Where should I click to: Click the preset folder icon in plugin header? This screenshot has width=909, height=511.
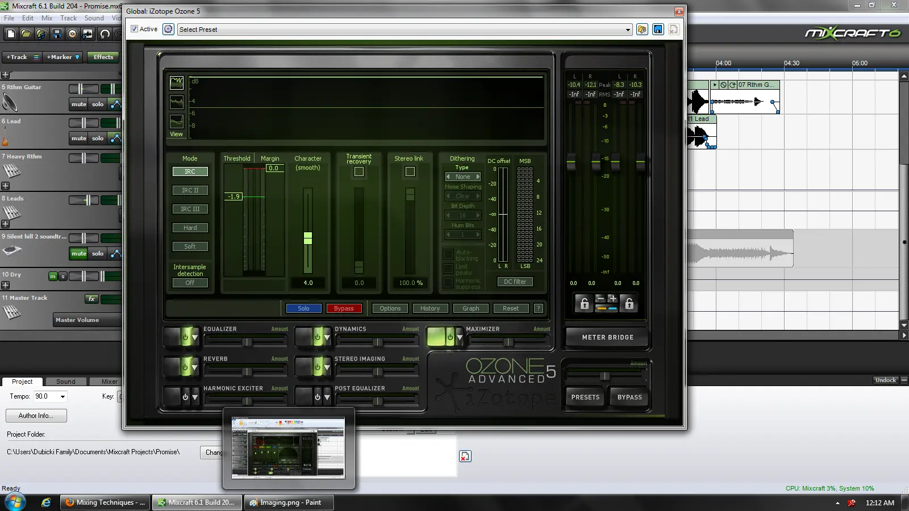click(642, 29)
